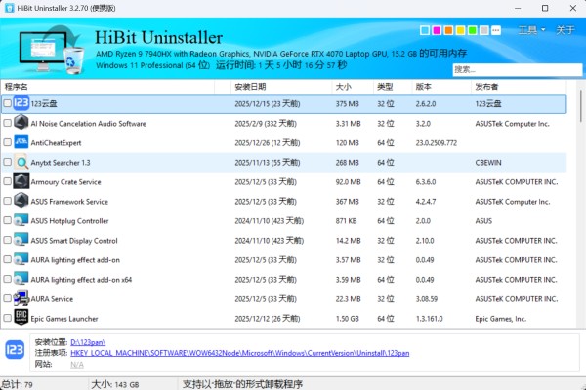This screenshot has width=586, height=390.
Task: Click the Anytxt Searcher magnifier icon
Action: 21,162
